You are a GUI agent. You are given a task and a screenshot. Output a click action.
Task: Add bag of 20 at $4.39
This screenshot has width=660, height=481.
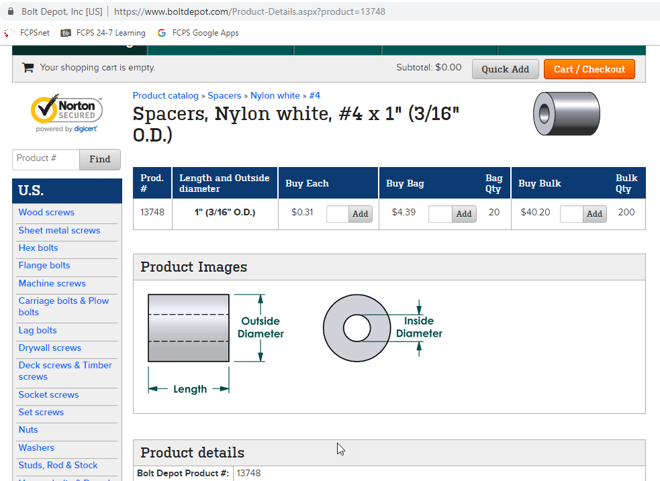464,213
